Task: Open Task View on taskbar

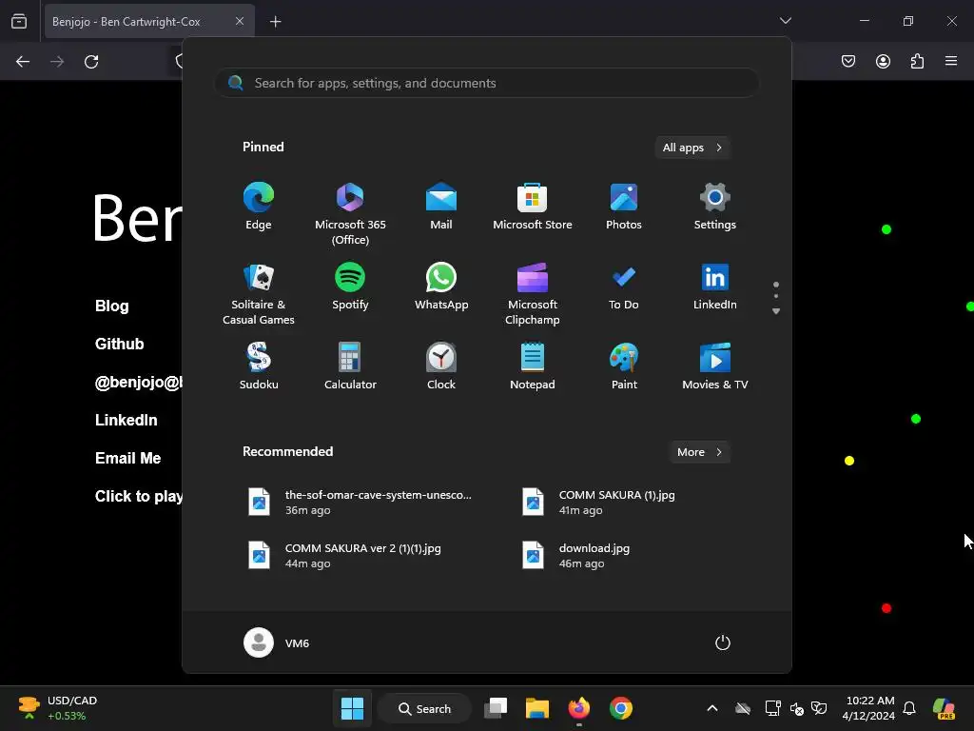Action: coord(496,708)
